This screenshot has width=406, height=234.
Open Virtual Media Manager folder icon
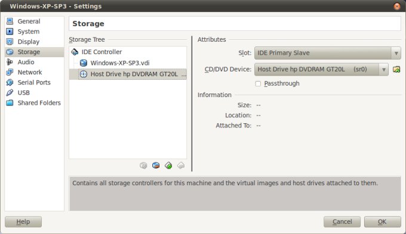coord(396,70)
